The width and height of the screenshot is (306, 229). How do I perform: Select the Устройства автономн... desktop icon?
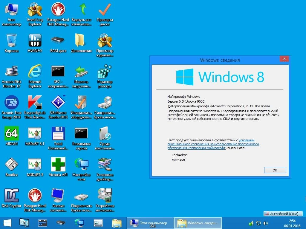coord(105,200)
